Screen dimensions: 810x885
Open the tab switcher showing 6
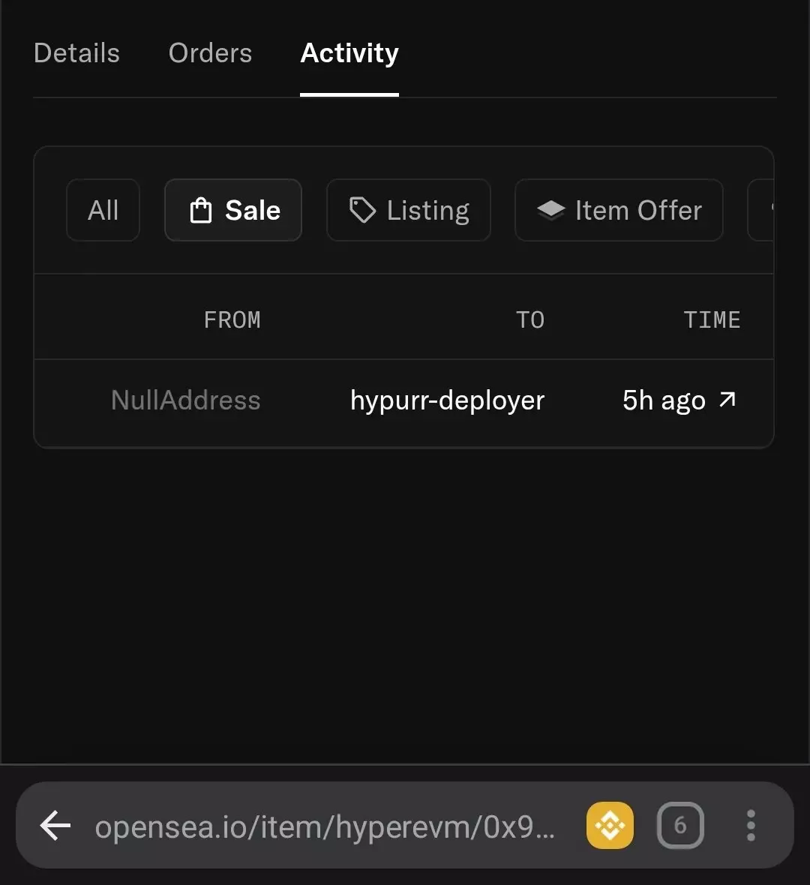coord(680,826)
